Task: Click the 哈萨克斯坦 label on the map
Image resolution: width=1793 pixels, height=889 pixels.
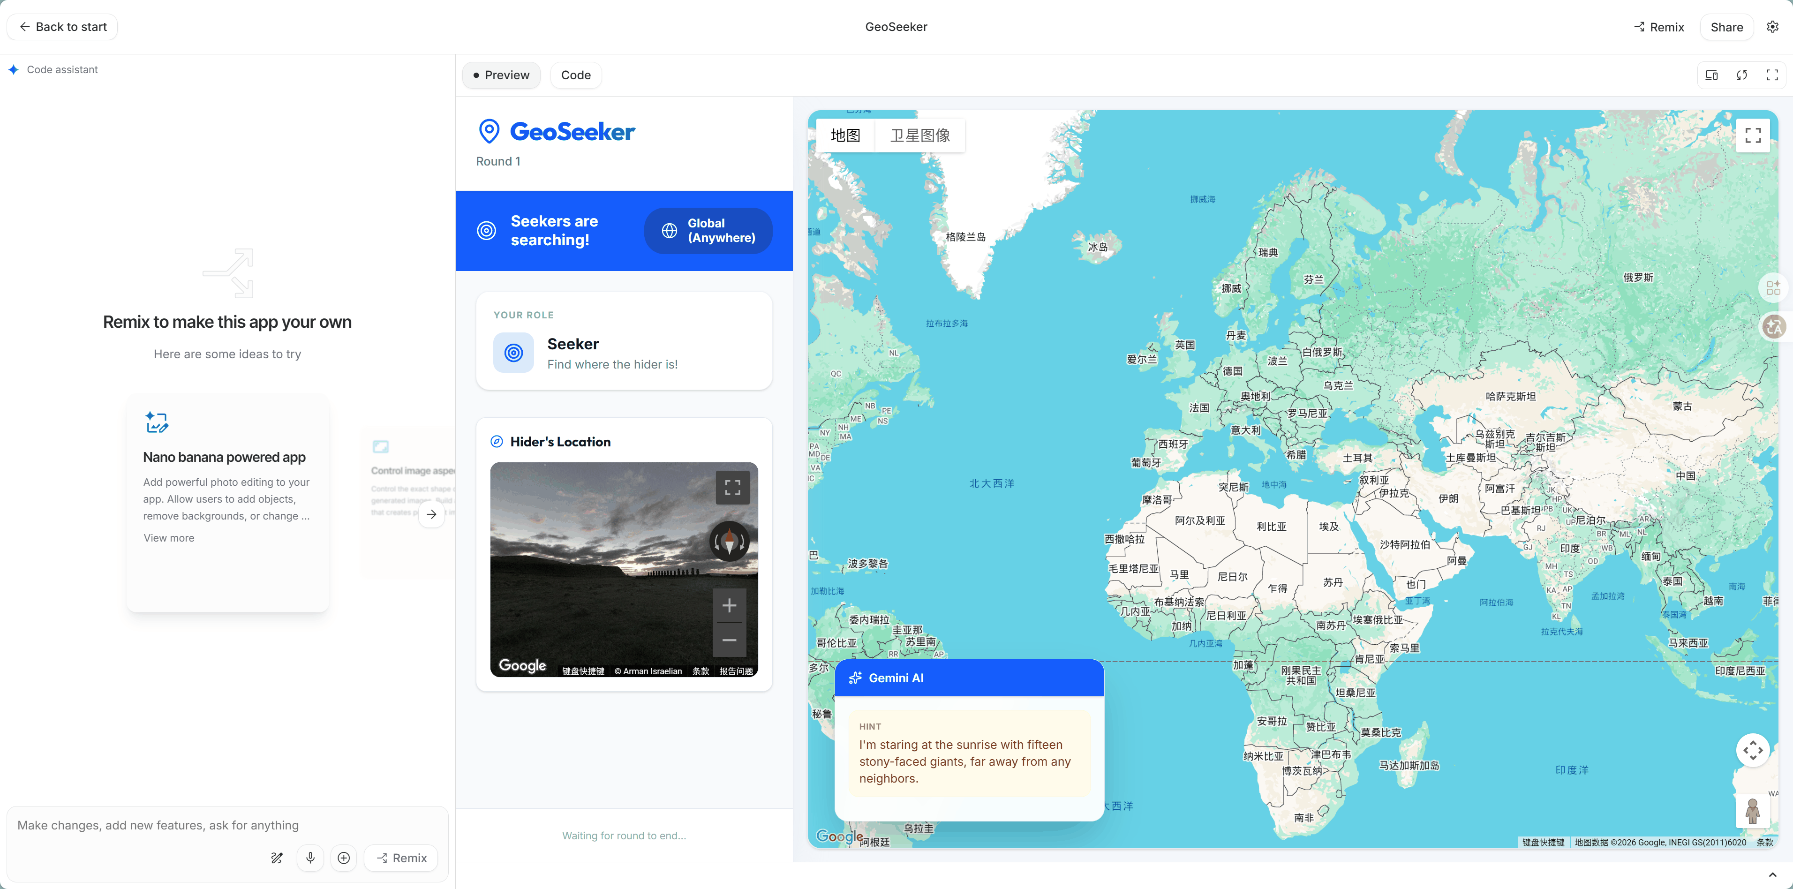Action: (1510, 396)
